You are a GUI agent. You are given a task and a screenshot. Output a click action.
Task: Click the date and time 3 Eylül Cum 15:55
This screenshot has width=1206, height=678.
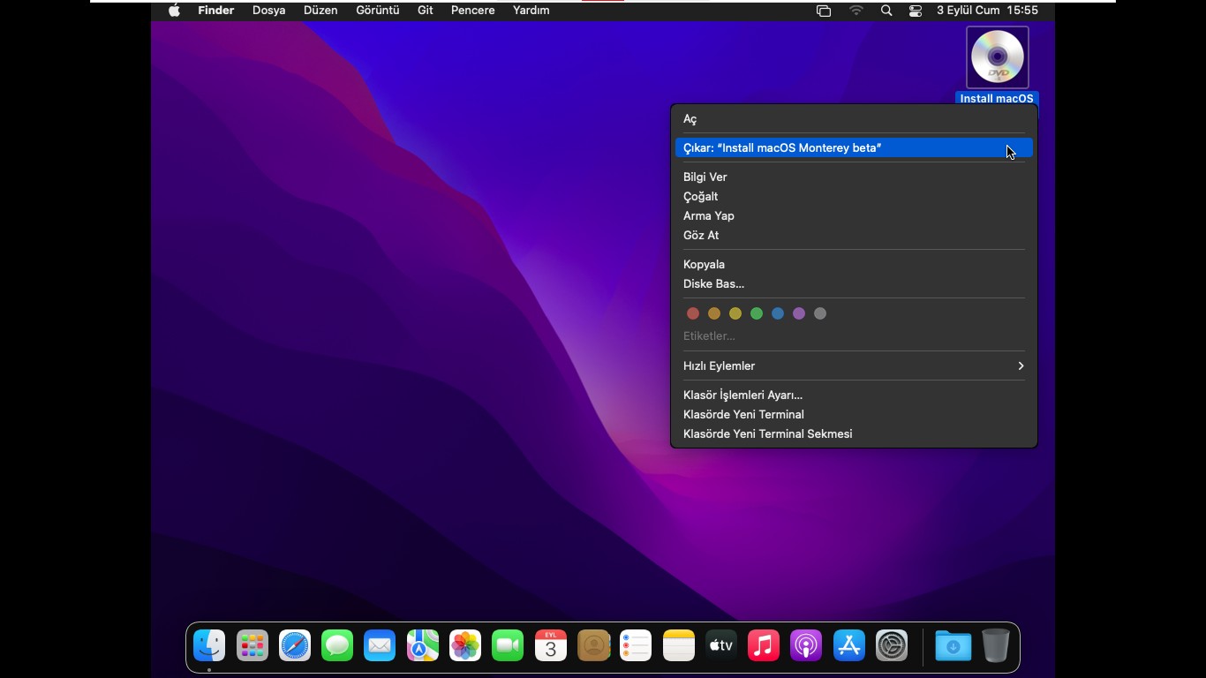pos(987,11)
